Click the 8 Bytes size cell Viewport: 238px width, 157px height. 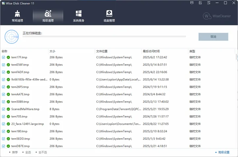coord(54,109)
